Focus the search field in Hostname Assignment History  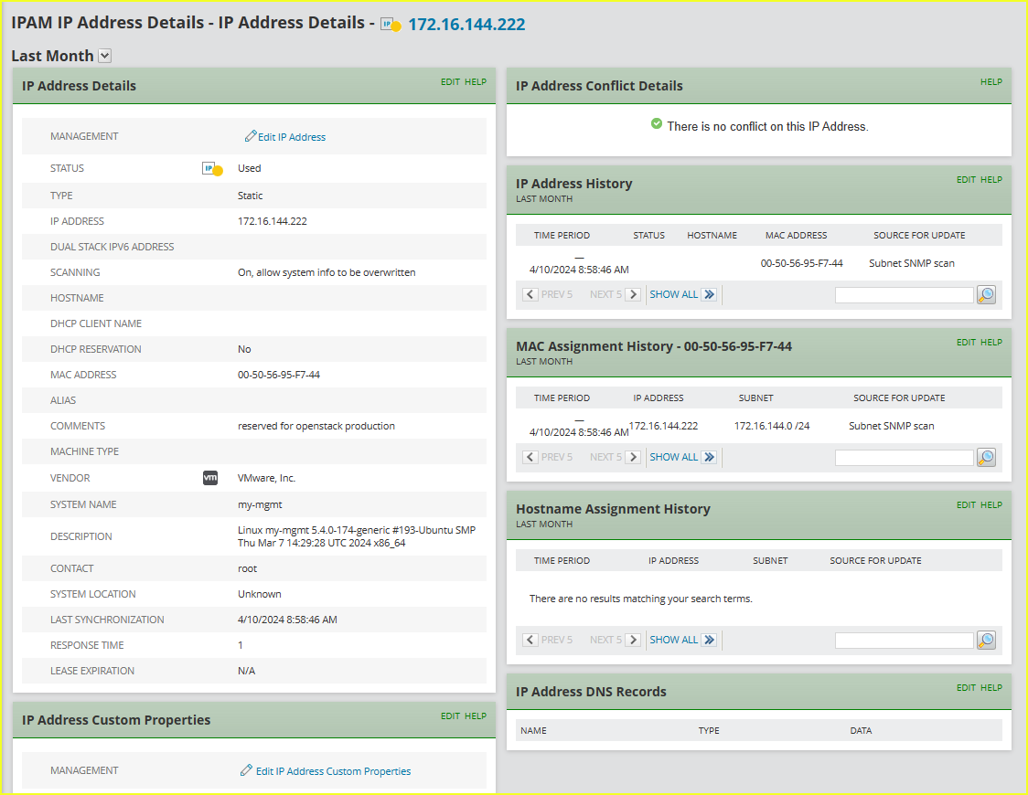click(x=905, y=640)
